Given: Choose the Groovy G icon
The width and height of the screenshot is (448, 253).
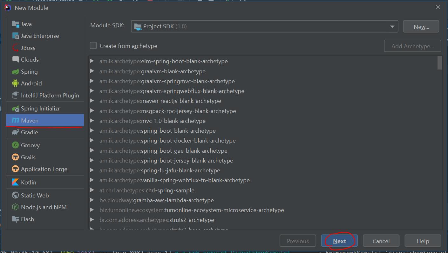Looking at the screenshot, I should 15,145.
